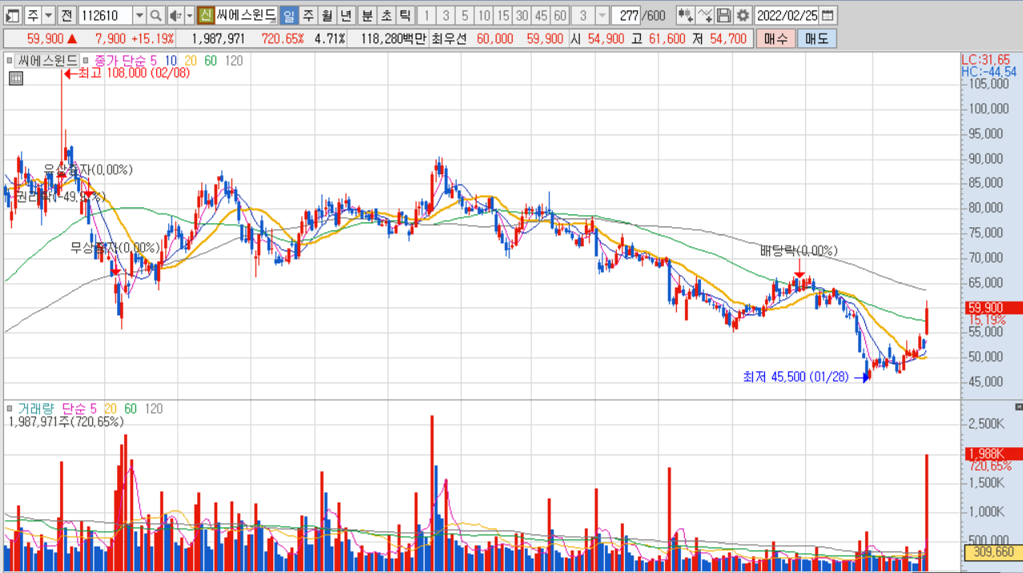The height and width of the screenshot is (573, 1023).
Task: Click the add line indicator icon
Action: [x=704, y=15]
